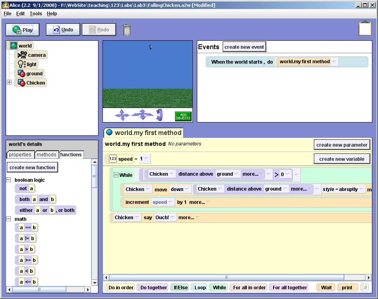Click the world.my first method editor tab
The image size is (378, 299).
click(144, 133)
